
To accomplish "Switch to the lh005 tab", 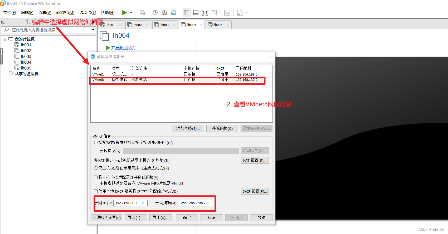I will point(218,25).
